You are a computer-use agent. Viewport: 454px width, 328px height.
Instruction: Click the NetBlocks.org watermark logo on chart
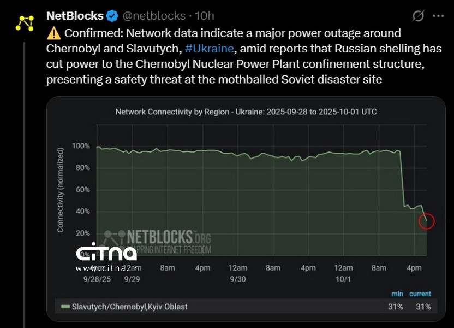157,241
